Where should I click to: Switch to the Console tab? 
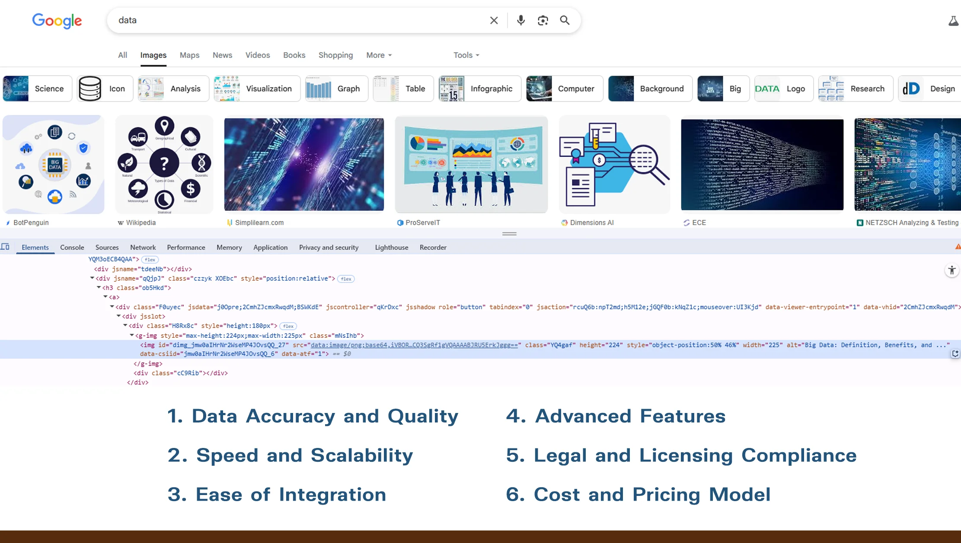coord(72,248)
